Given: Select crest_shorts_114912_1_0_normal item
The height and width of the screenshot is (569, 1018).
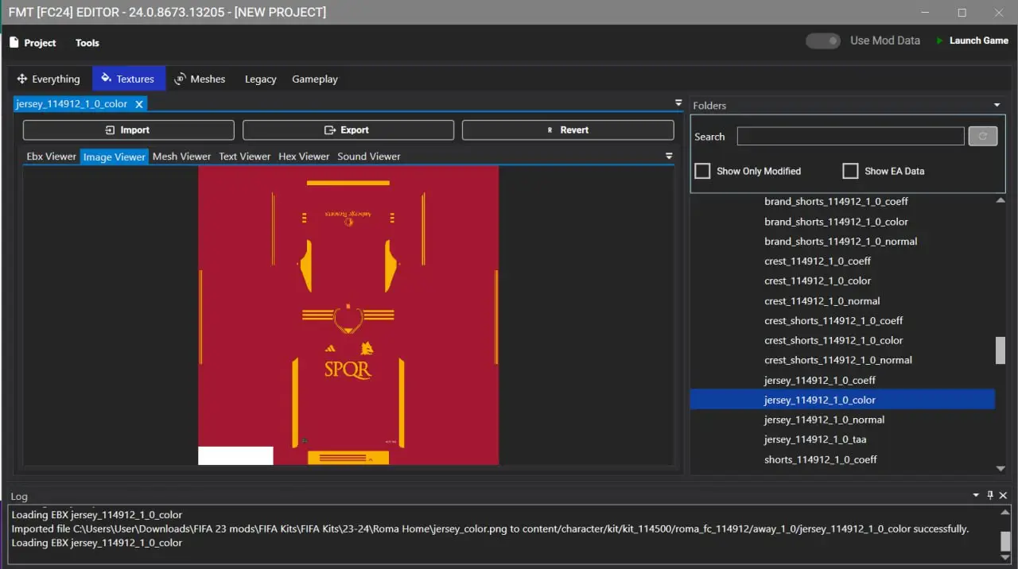Looking at the screenshot, I should coord(838,360).
